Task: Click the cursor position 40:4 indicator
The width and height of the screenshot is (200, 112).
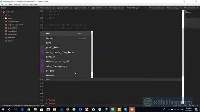Action: pos(42,105)
